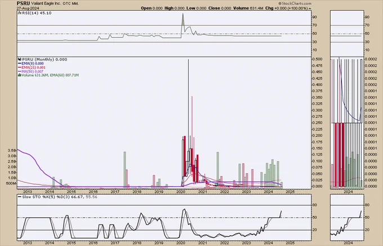Image resolution: width=383 pixels, height=246 pixels.
Task: Click the Chg +0.000 (+100.00%) value
Action: [x=287, y=8]
